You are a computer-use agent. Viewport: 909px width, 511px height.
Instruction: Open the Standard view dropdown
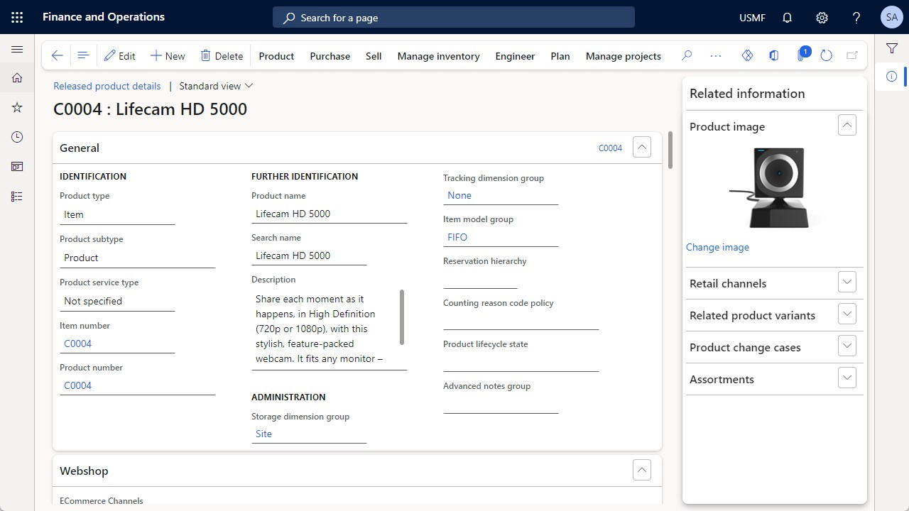216,86
